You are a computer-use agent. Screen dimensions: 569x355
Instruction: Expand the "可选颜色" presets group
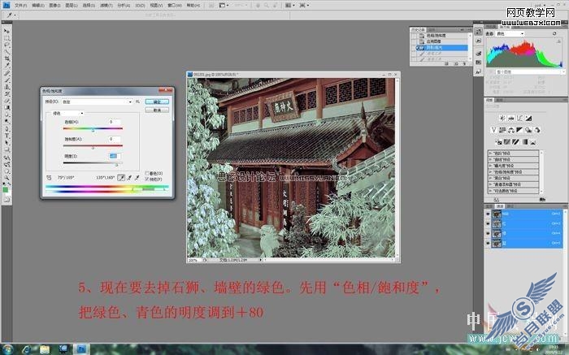click(491, 190)
